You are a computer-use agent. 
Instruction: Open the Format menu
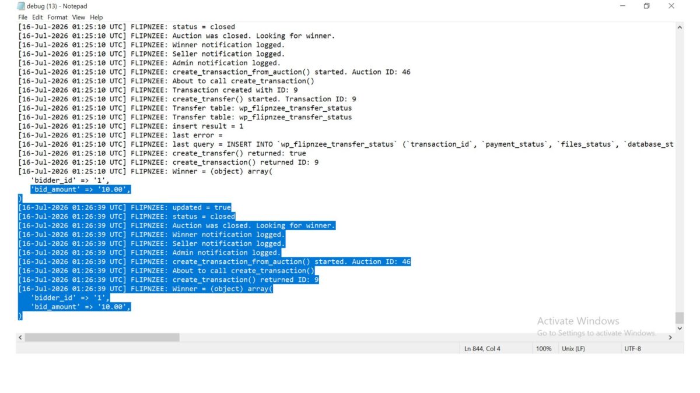click(x=58, y=17)
